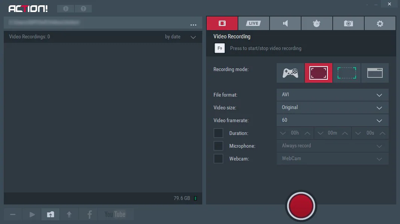Click the 00m minutes field
Screen dimensions: 400x224
coord(332,133)
